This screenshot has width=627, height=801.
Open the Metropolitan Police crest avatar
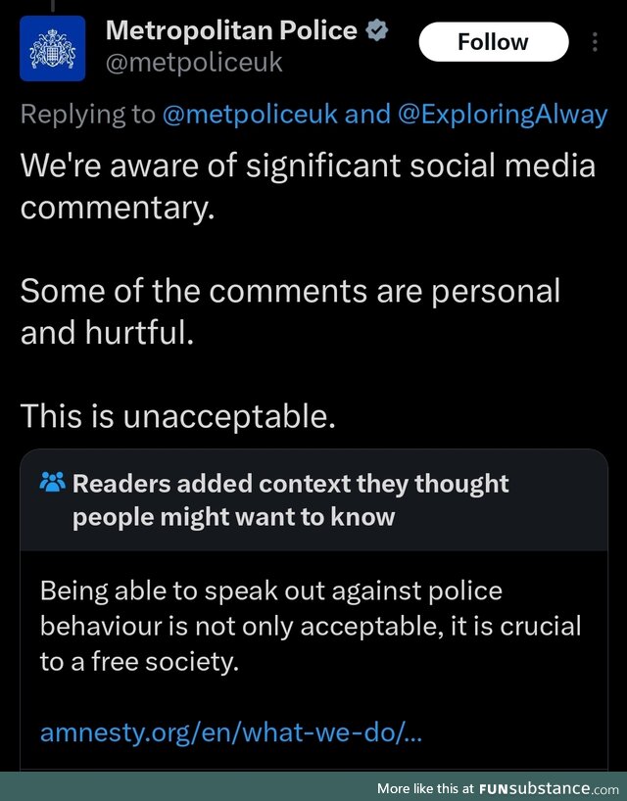click(52, 48)
